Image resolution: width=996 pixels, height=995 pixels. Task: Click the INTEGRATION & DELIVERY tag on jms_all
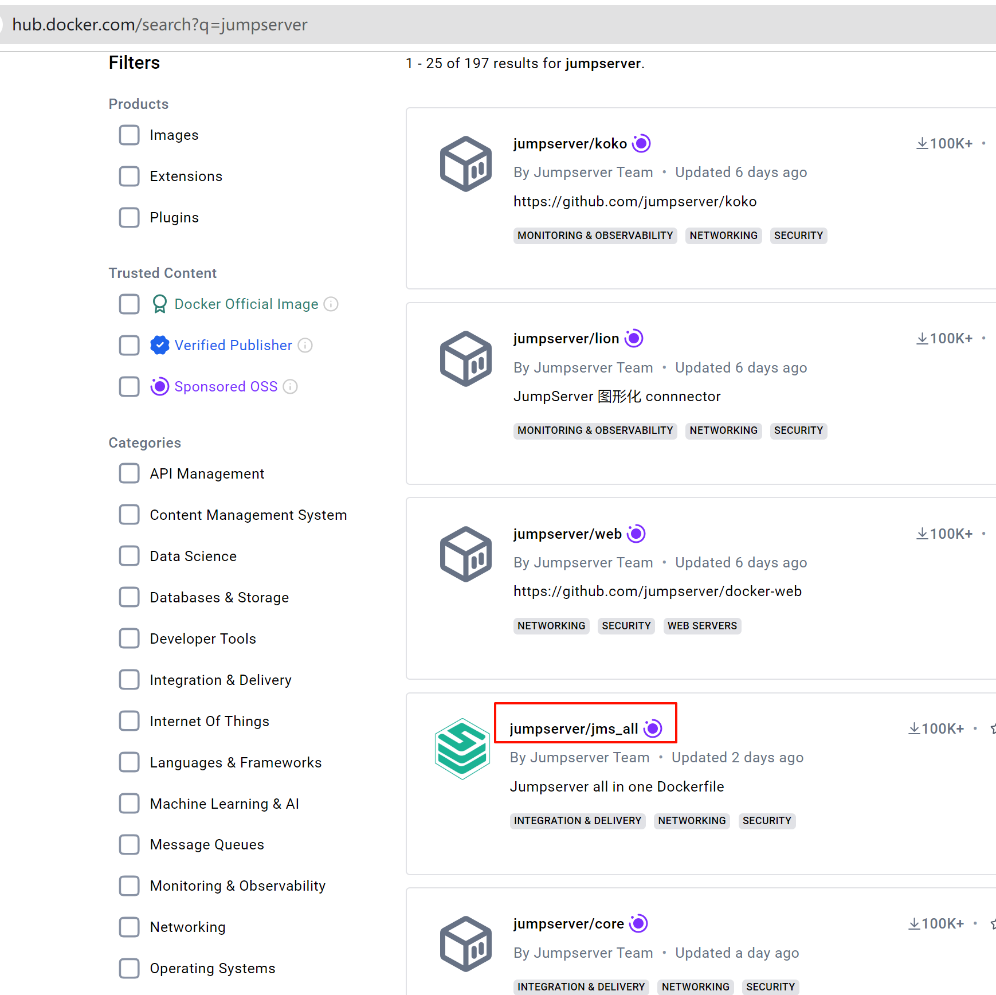click(x=577, y=821)
